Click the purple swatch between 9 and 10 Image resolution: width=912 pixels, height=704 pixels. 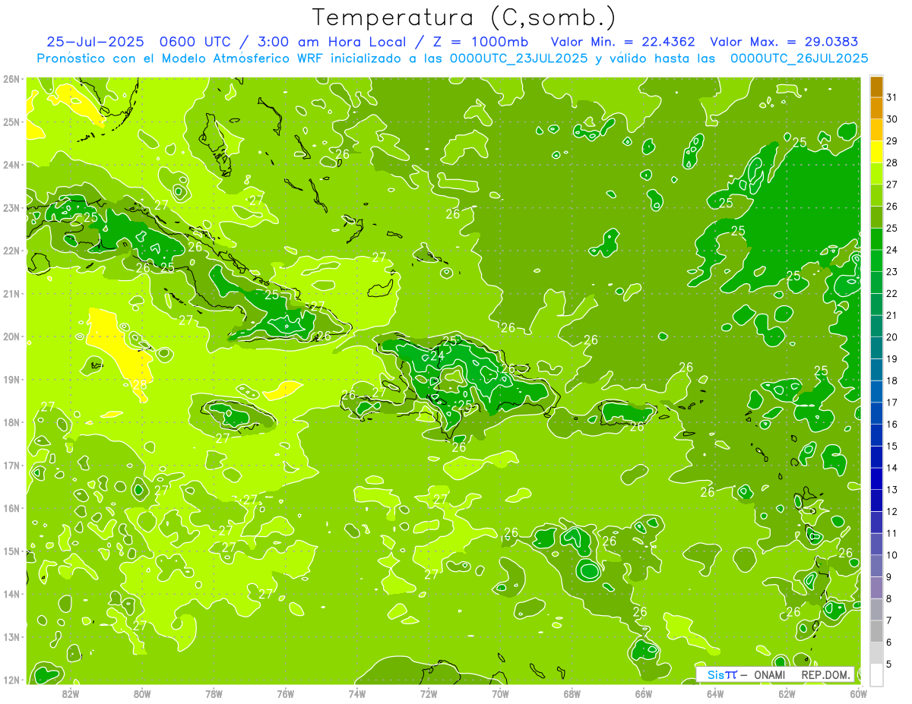(x=876, y=566)
